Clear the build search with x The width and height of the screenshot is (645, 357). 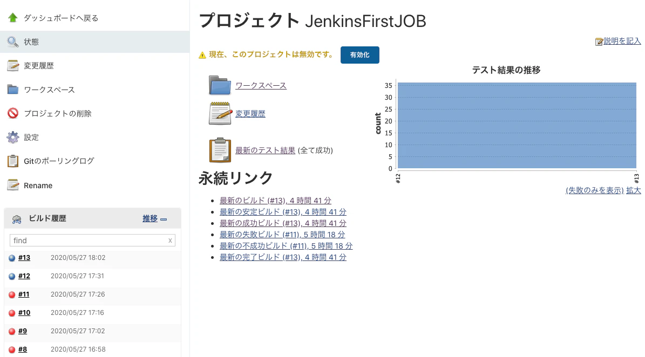click(170, 241)
